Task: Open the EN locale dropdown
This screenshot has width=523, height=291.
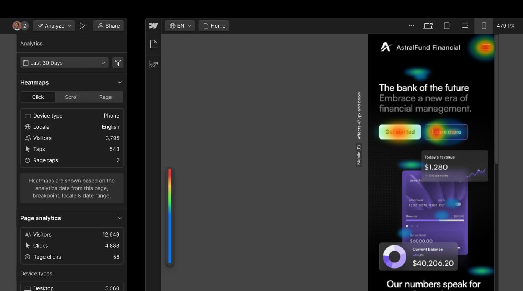Action: tap(180, 26)
